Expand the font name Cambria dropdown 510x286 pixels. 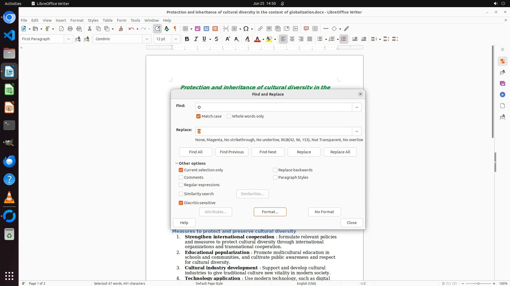(x=147, y=39)
